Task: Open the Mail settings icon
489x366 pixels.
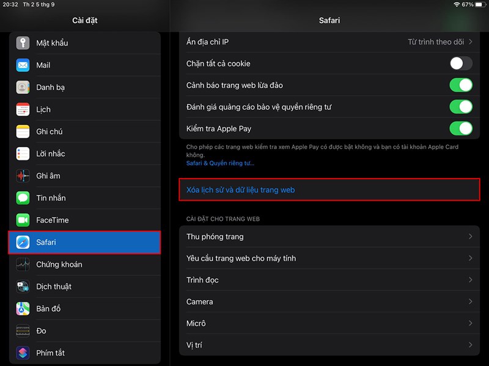Action: click(x=23, y=65)
